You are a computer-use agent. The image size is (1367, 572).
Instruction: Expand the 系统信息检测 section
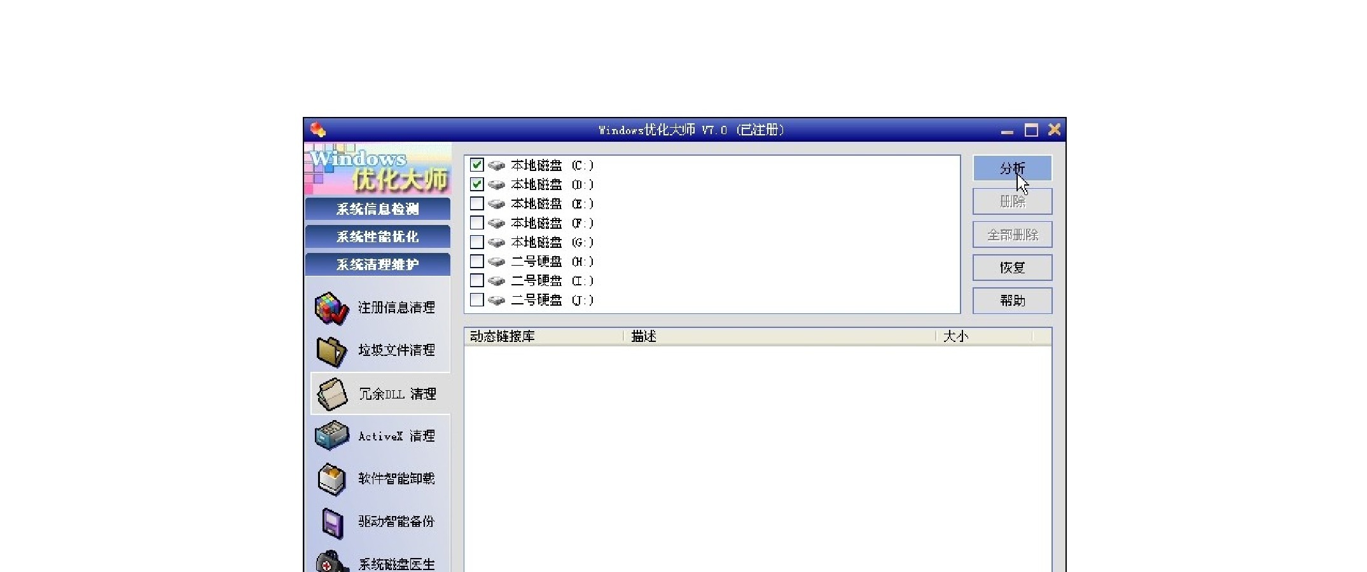tap(378, 209)
